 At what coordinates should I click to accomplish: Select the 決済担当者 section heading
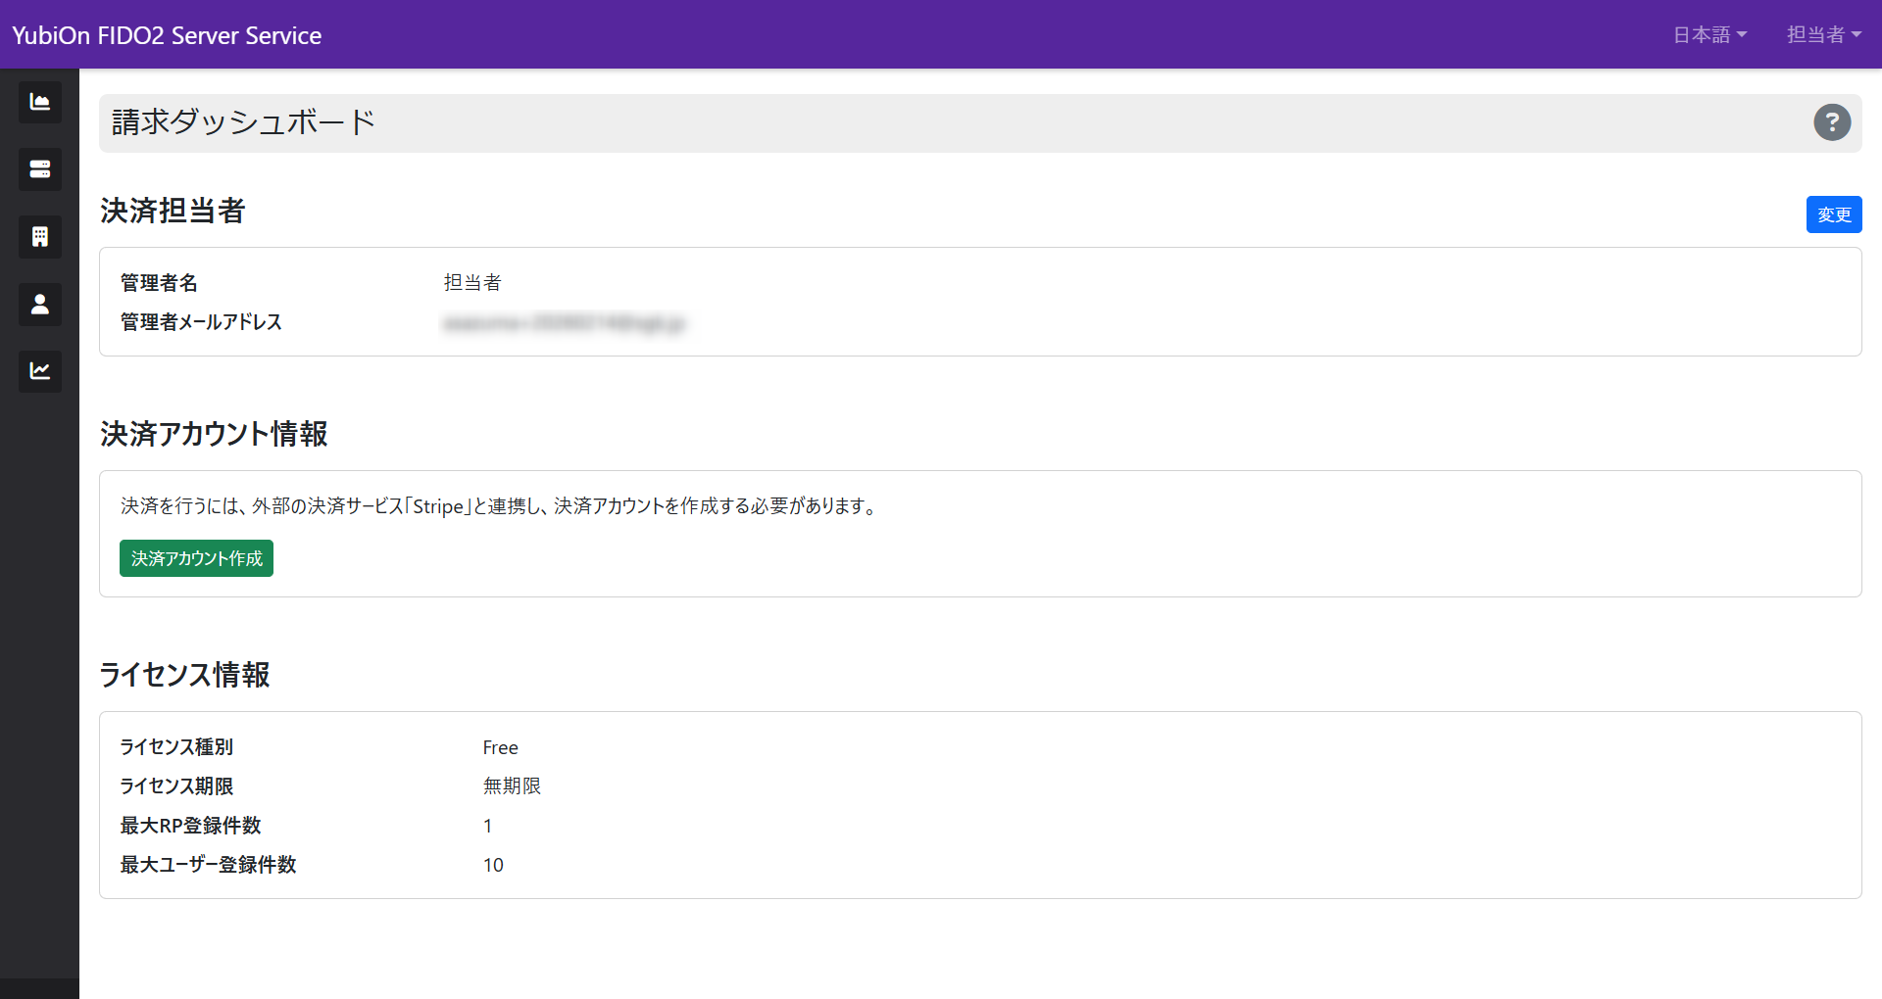click(x=173, y=213)
